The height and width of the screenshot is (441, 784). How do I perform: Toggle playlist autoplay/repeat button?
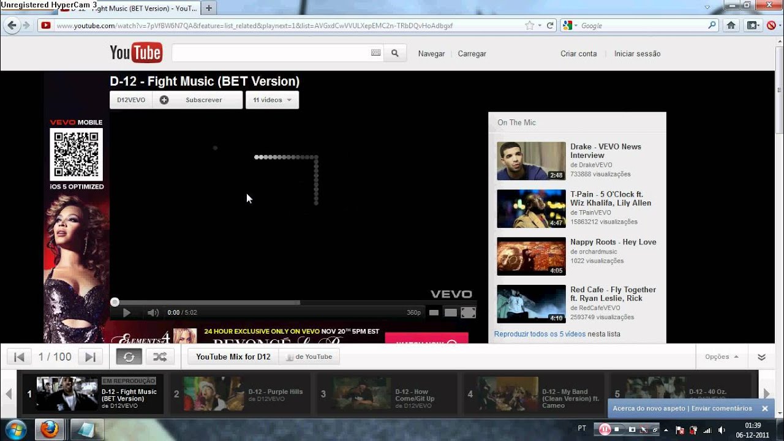[x=129, y=356]
